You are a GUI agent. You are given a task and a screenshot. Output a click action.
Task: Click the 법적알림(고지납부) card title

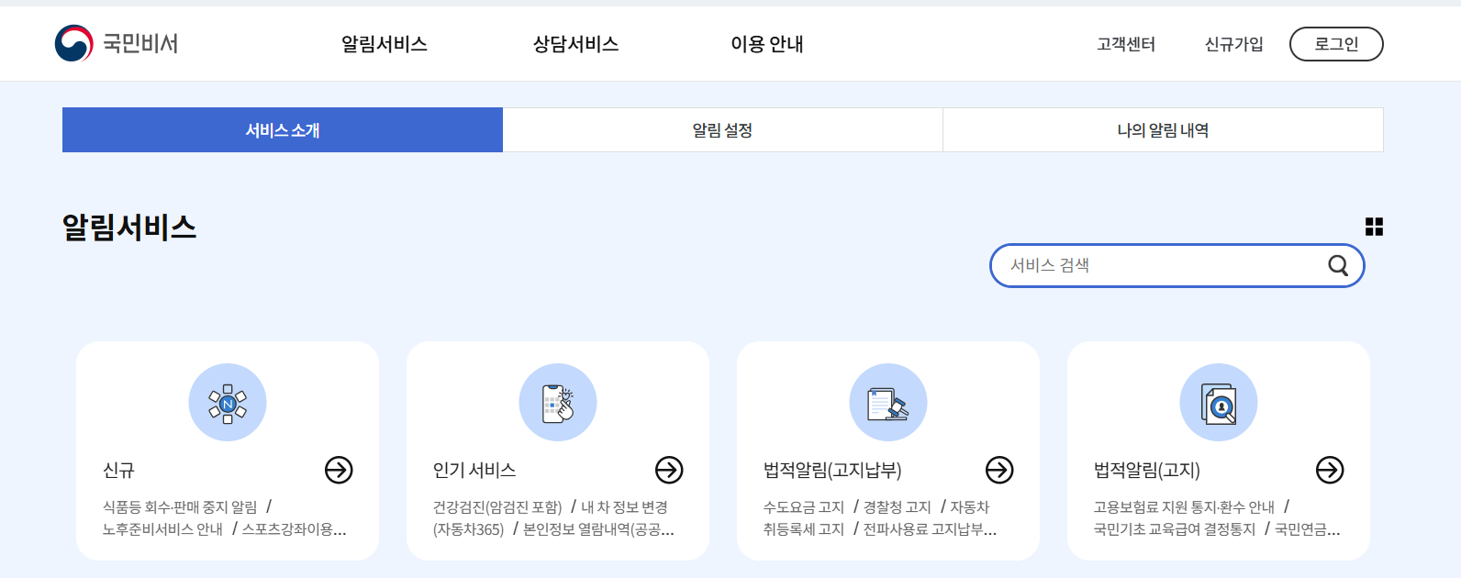pos(832,470)
